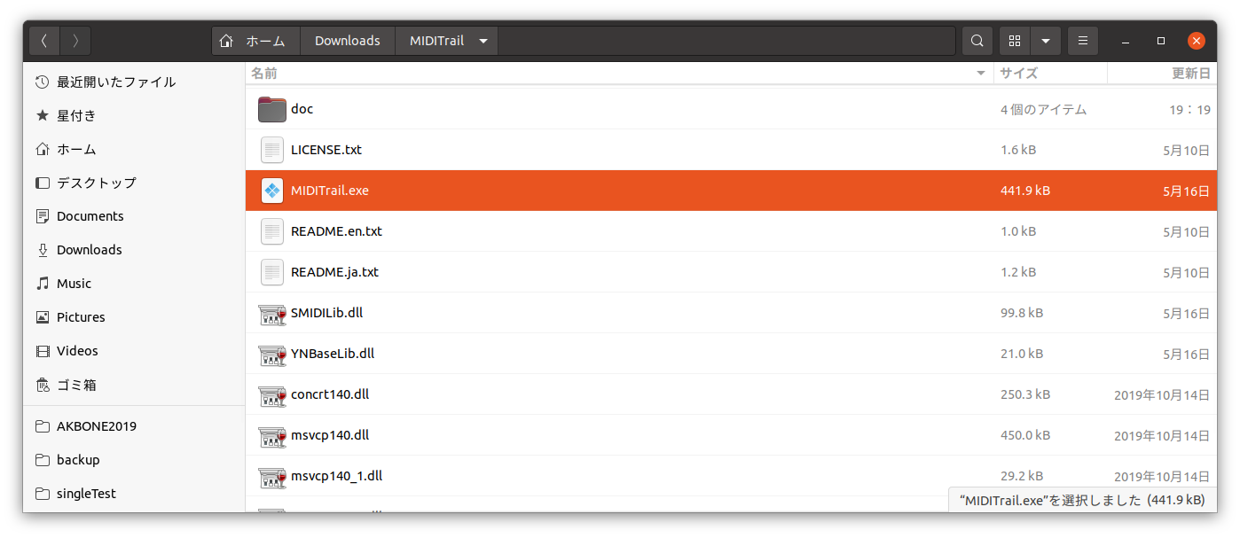Open view options dropdown arrow

[1046, 41]
